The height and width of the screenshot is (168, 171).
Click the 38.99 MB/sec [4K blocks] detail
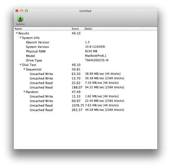tap(103, 74)
